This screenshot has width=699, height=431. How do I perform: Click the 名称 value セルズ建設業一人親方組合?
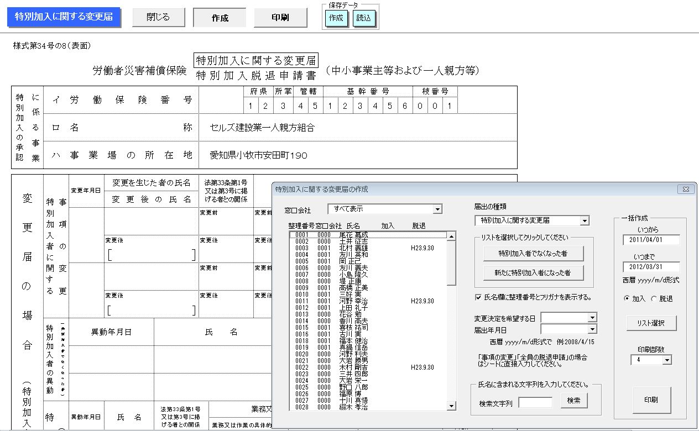pos(262,128)
